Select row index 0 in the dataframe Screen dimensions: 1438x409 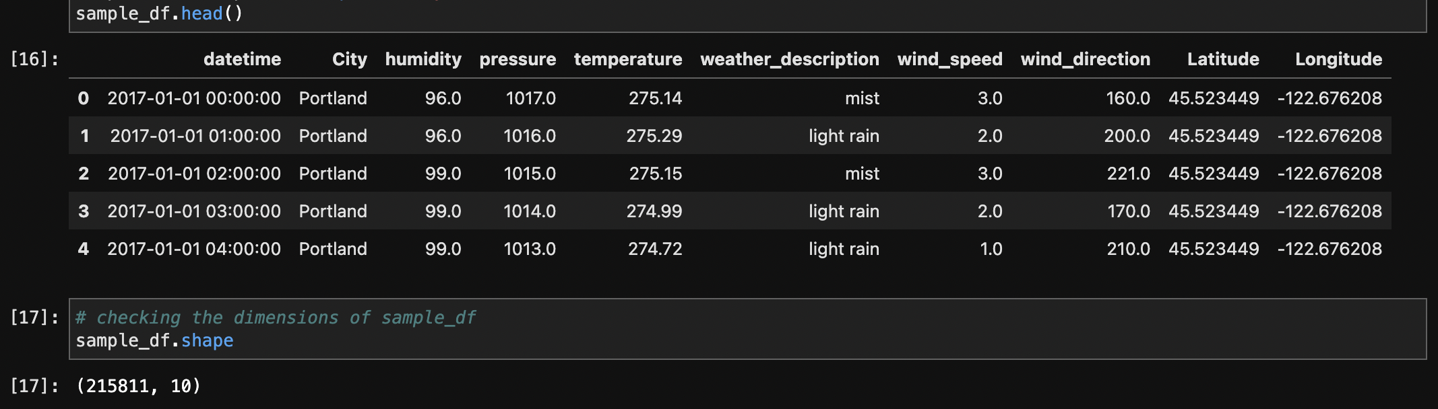84,98
